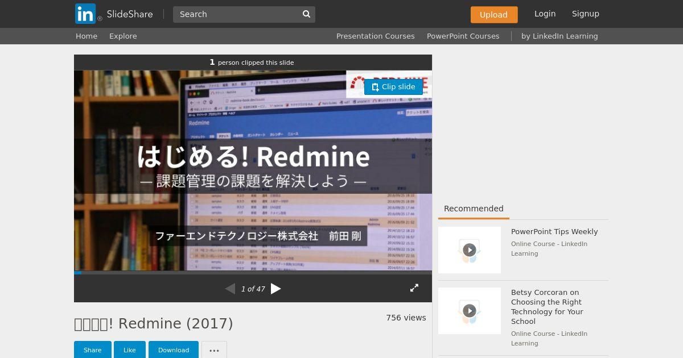Enter fullscreen slide view
Screen dimensions: 683x358
pos(414,288)
